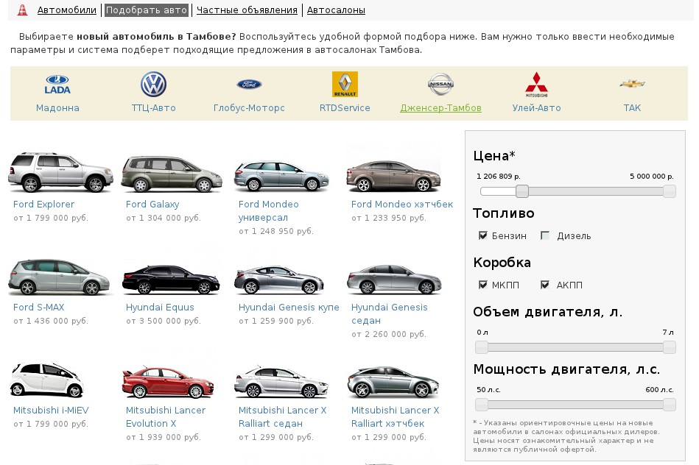Open the ТАК dealer link
699x465 pixels.
632,107
